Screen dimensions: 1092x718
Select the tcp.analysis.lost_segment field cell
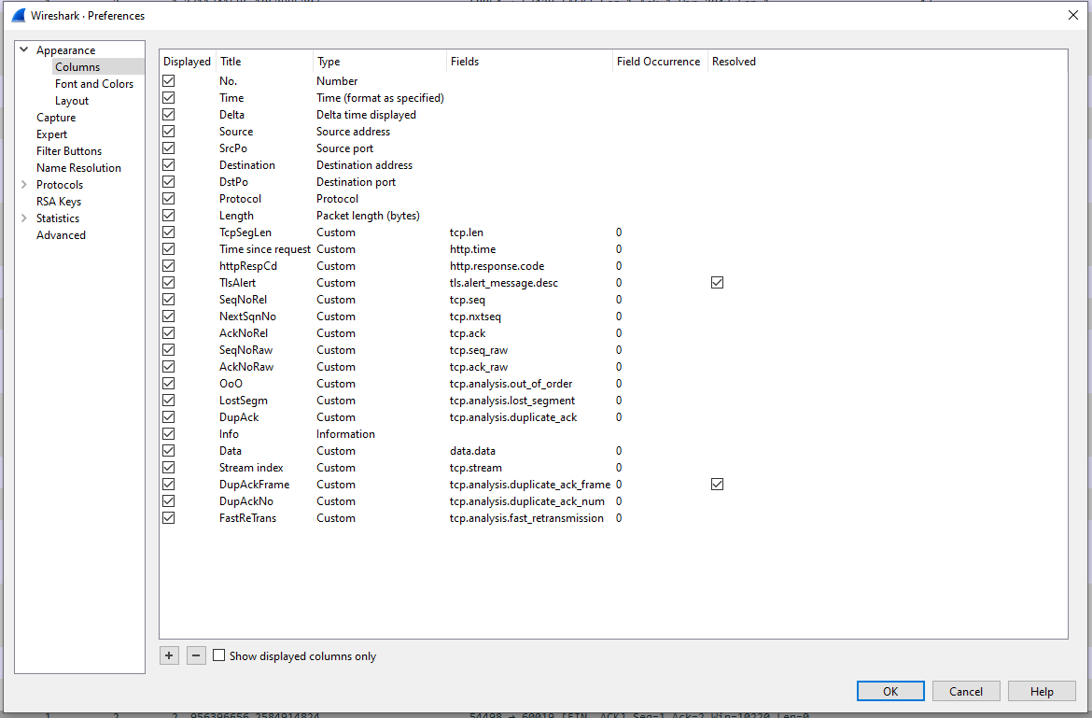click(511, 401)
